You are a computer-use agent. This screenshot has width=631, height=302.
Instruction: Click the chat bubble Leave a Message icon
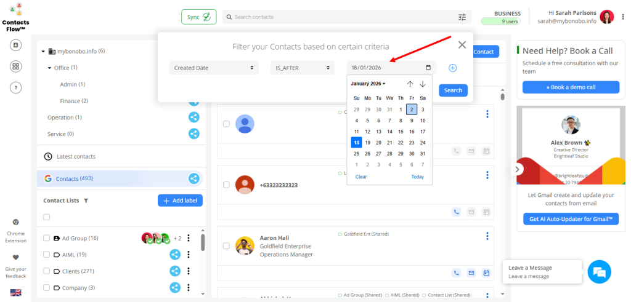click(x=599, y=272)
